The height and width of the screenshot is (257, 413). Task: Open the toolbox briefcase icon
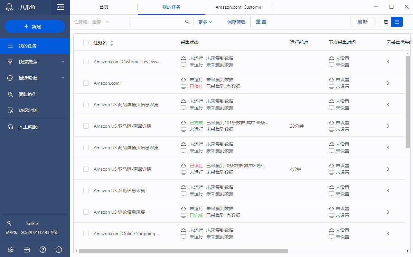click(x=27, y=250)
